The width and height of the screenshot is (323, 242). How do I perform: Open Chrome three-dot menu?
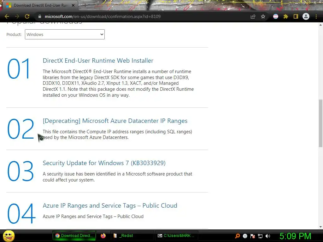point(316,16)
